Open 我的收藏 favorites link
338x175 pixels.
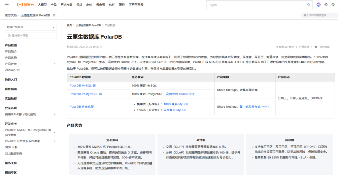tap(324, 47)
